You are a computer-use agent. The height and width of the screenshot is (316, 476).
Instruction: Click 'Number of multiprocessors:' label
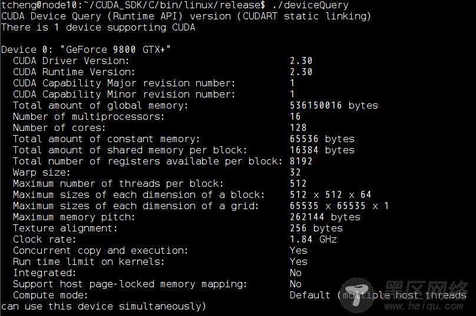88,117
